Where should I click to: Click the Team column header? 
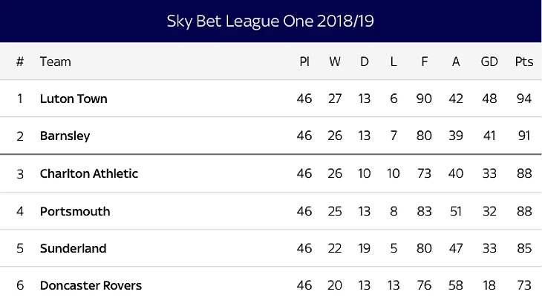pos(55,61)
